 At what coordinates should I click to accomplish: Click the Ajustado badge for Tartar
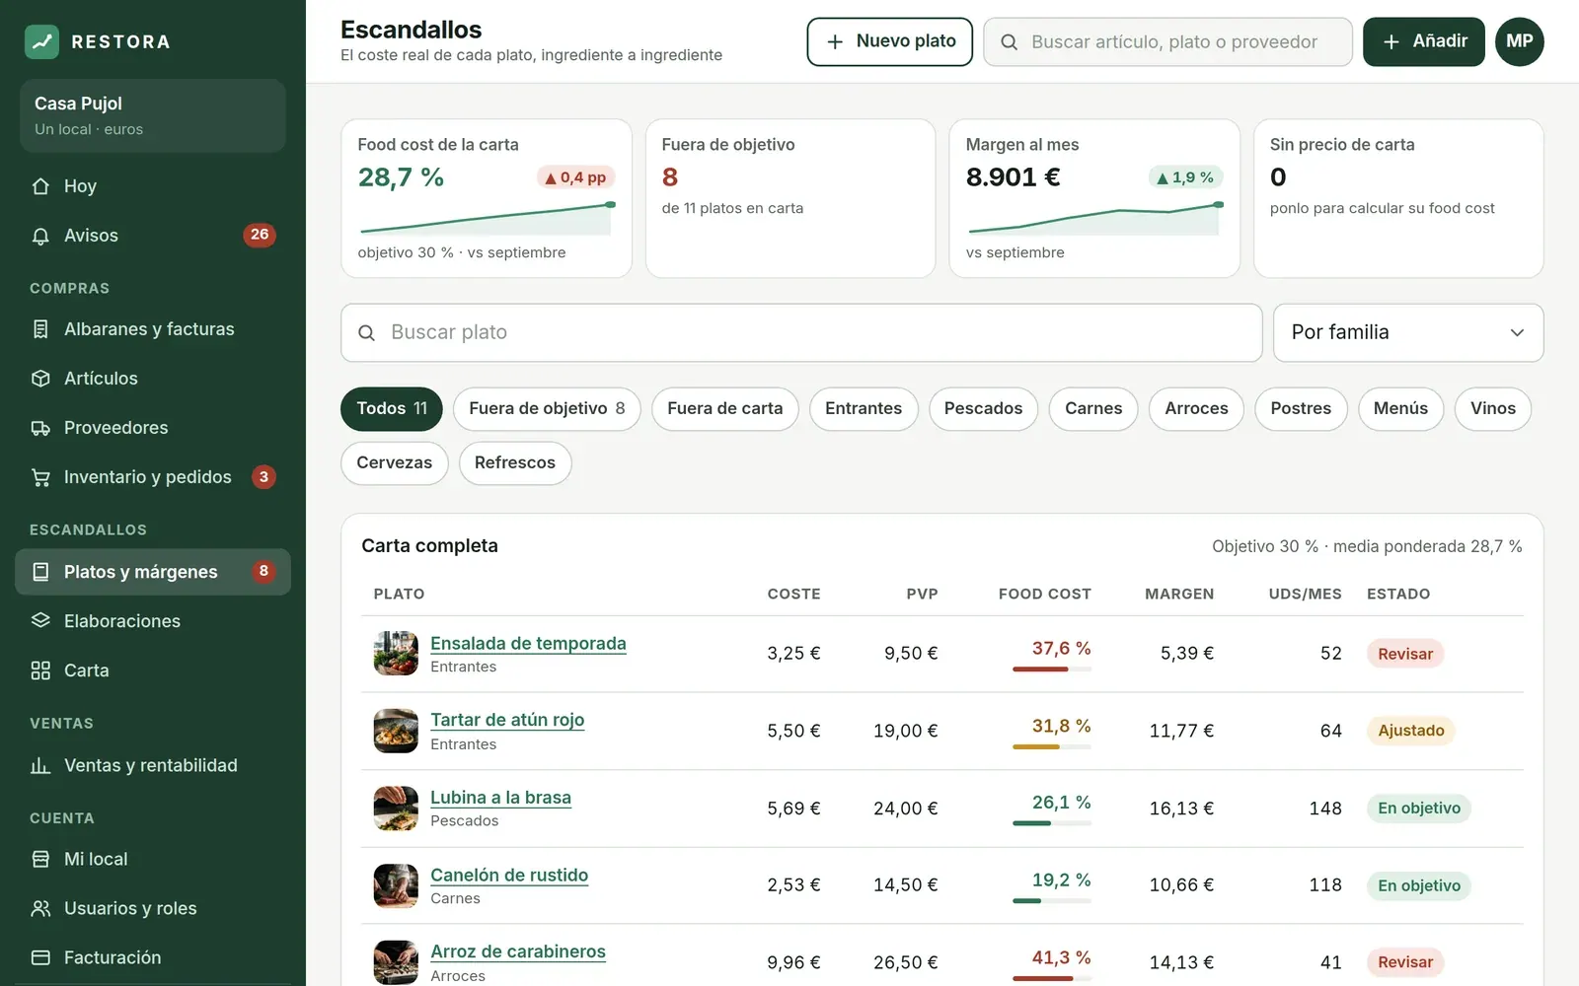point(1411,731)
